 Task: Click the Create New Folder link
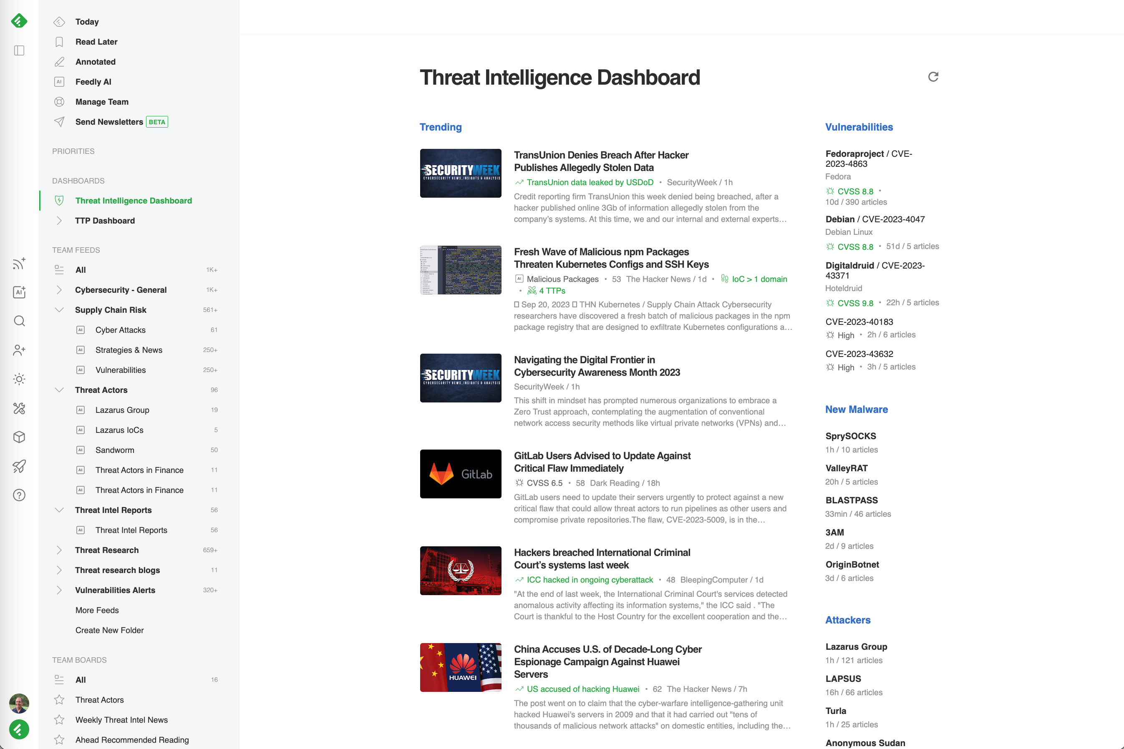point(109,630)
